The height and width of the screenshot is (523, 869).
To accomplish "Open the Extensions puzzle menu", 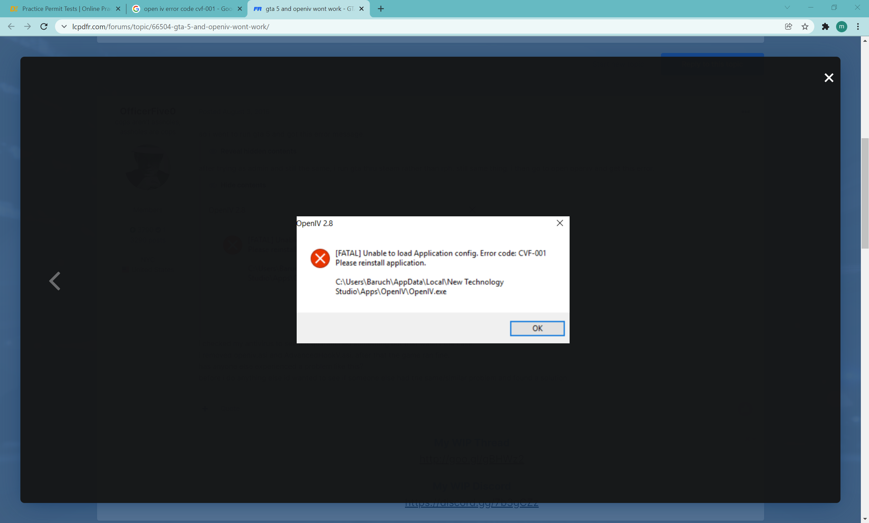I will coord(825,27).
